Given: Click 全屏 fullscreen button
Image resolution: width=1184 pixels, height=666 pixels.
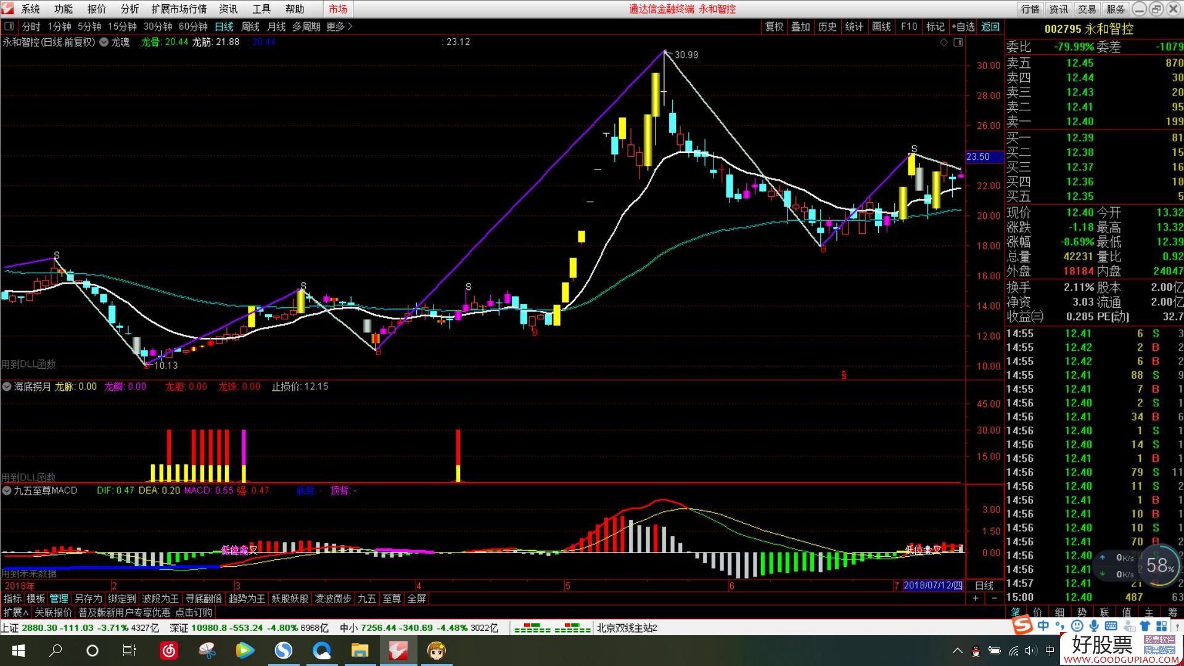Looking at the screenshot, I should 417,598.
